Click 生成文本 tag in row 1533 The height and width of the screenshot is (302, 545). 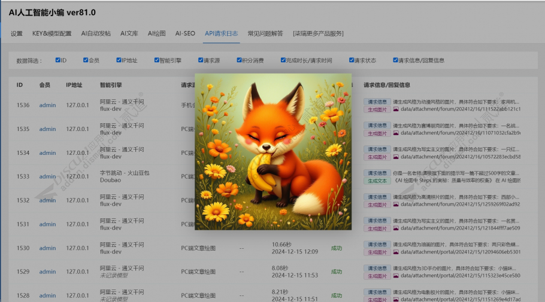[377, 181]
